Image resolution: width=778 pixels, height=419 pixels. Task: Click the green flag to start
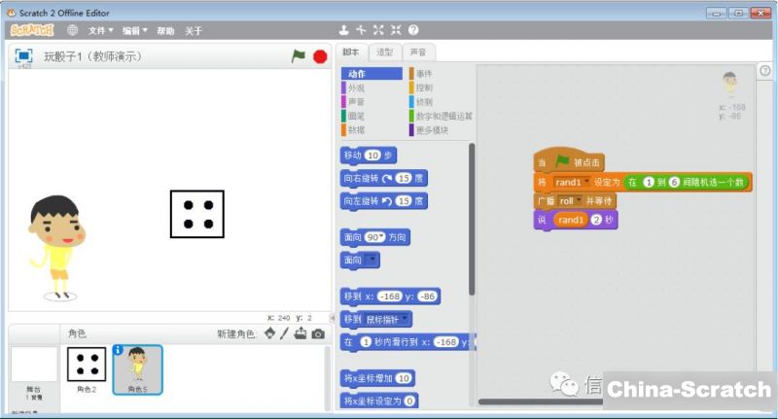pyautogui.click(x=299, y=56)
